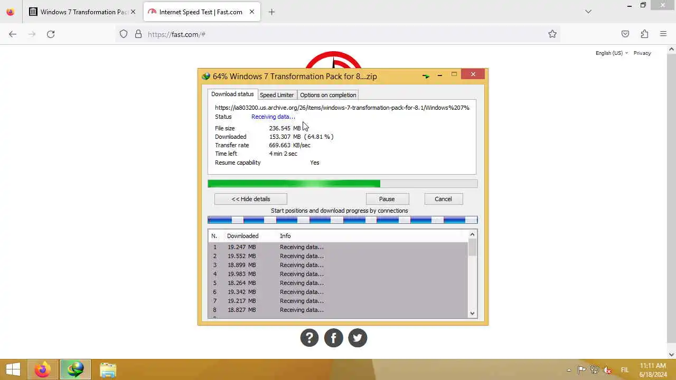Open Firefox from the taskbar
676x380 pixels.
(x=43, y=369)
